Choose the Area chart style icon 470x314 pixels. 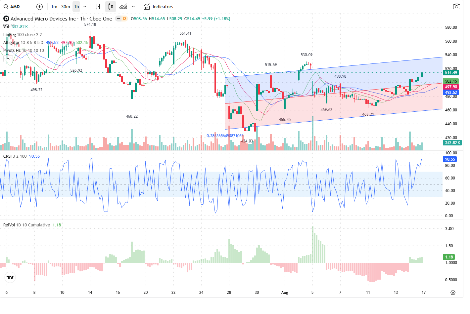(123, 7)
